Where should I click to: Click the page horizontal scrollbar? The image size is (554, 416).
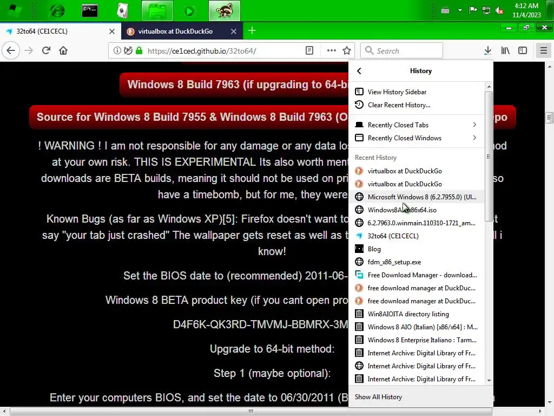pyautogui.click(x=251, y=412)
